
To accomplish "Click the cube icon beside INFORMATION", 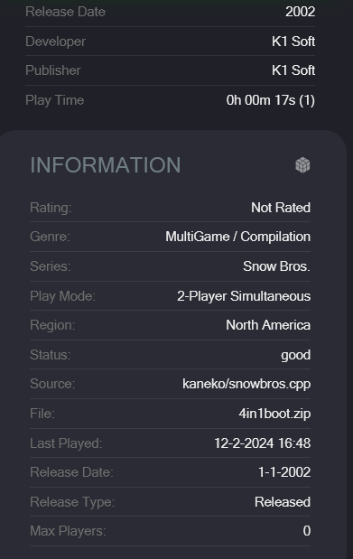I will coord(302,165).
